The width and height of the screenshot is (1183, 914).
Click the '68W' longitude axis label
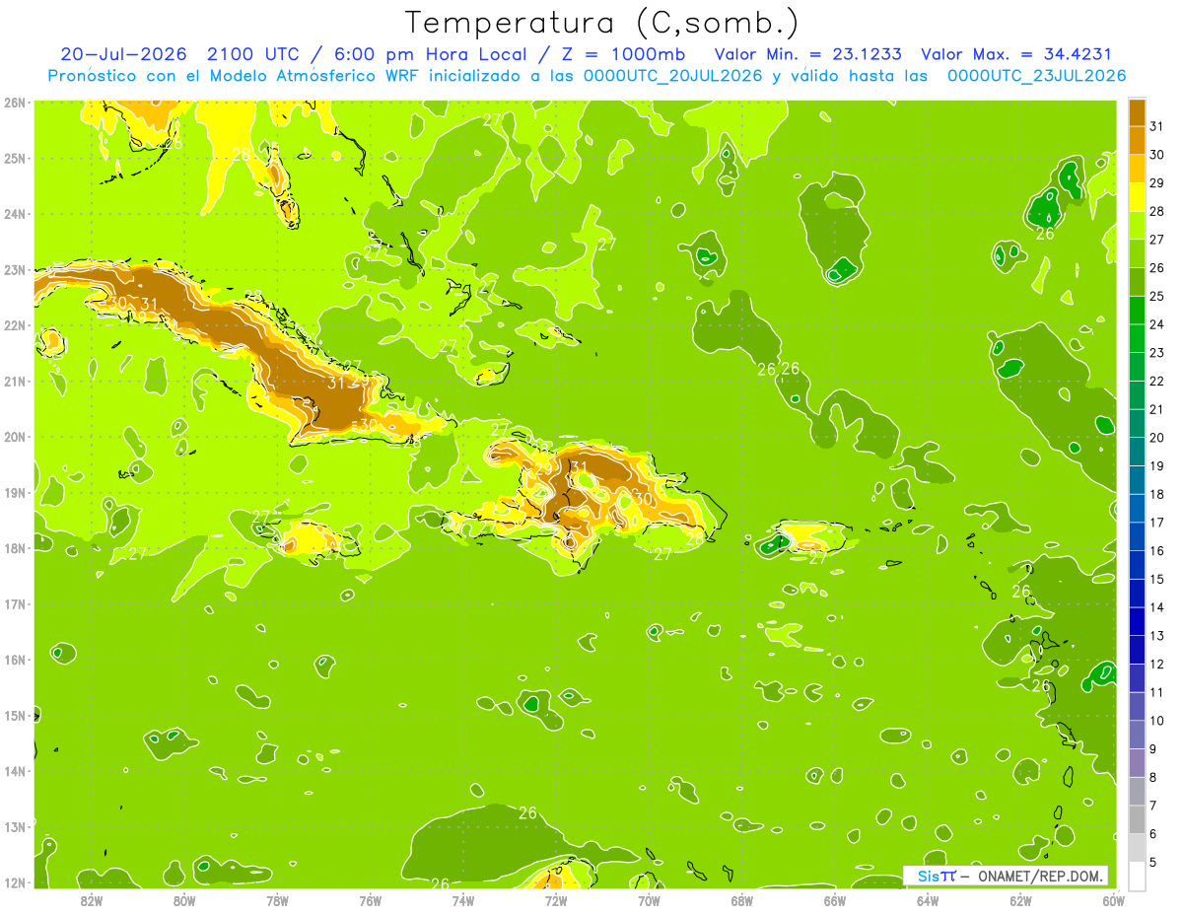742,900
